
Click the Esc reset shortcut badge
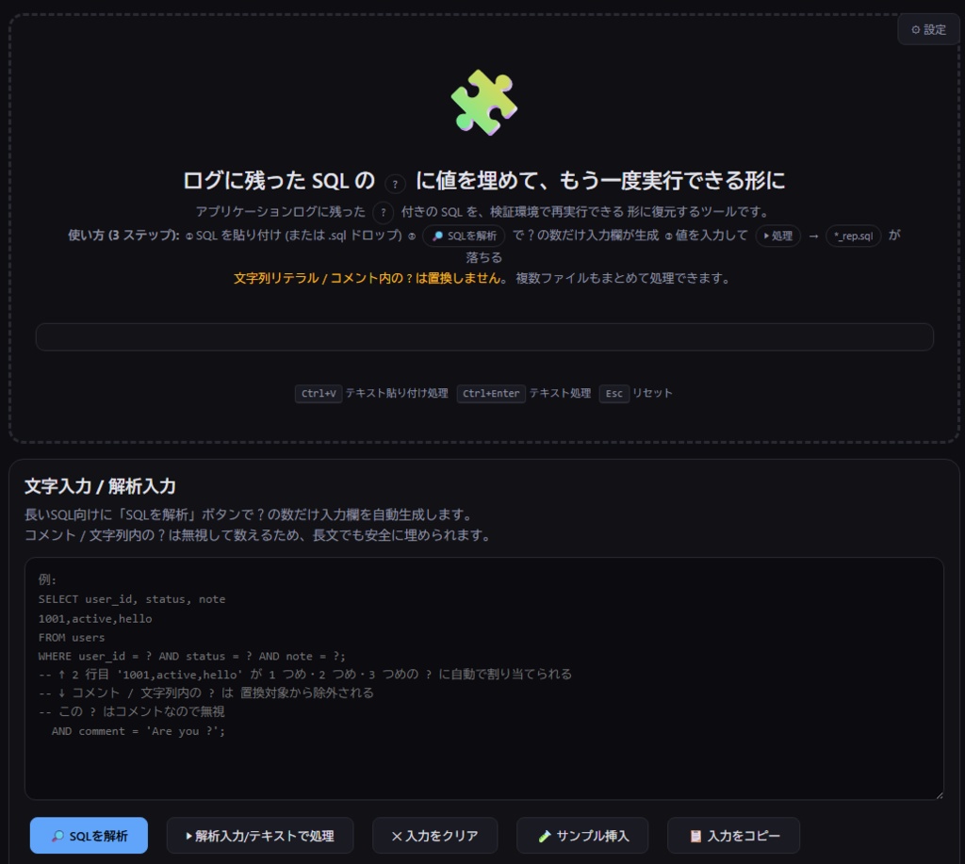(x=614, y=394)
